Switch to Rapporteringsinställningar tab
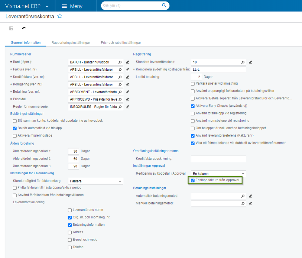The image size is (302, 258). [x=71, y=43]
